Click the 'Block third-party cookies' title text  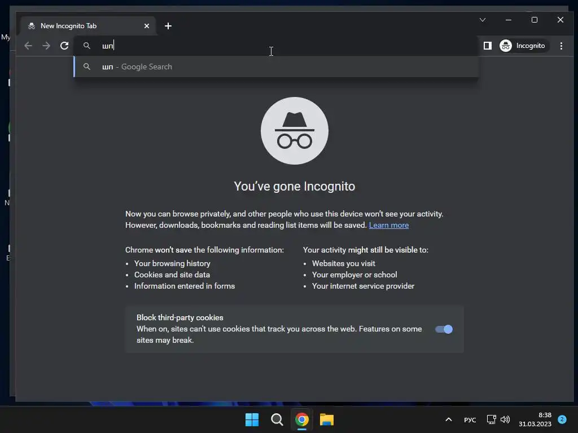pos(180,317)
